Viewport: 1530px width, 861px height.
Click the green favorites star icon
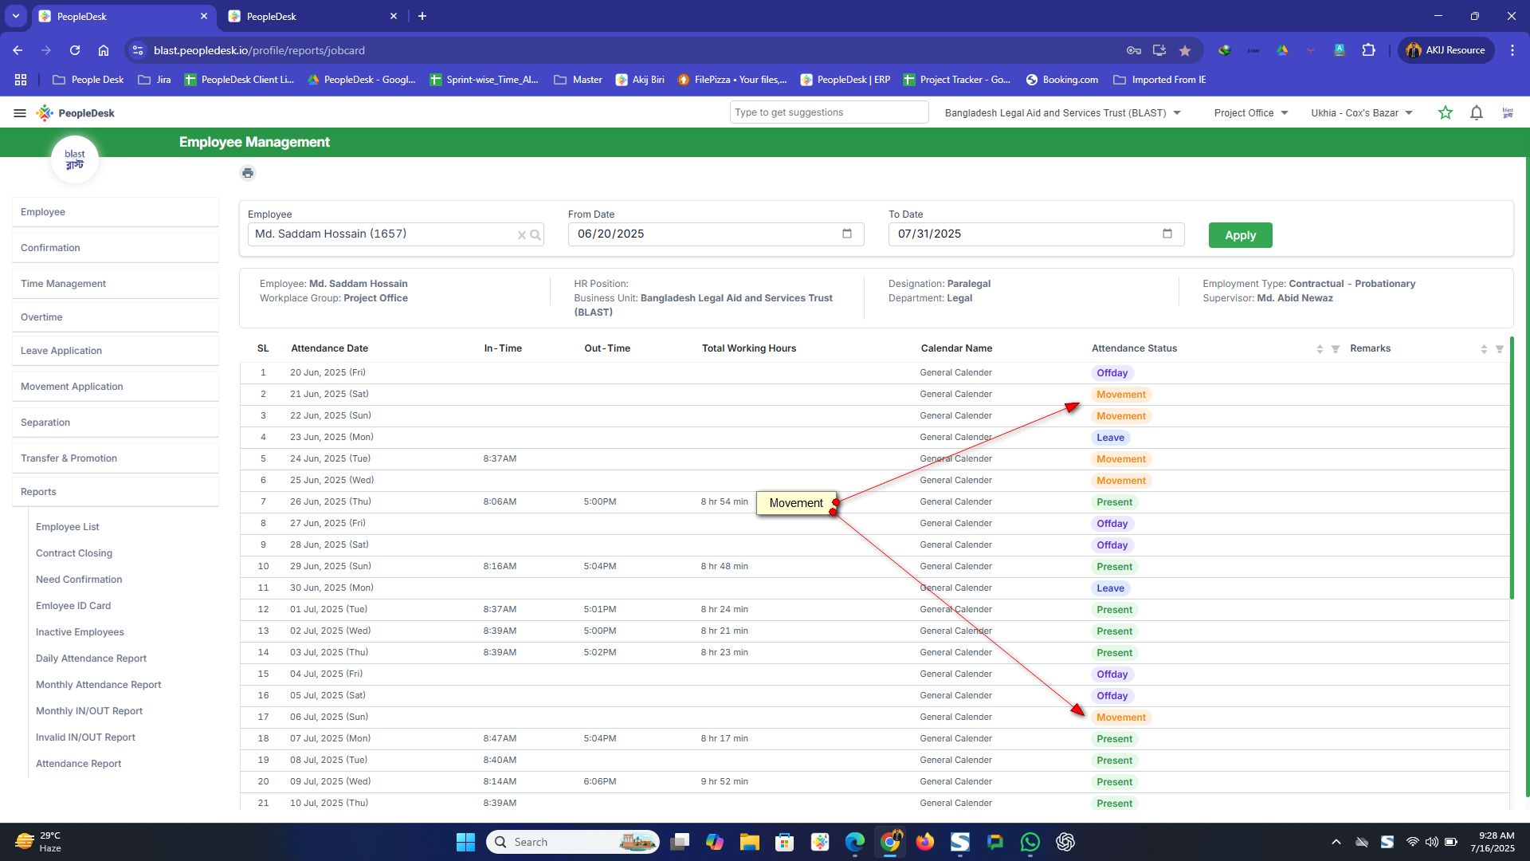click(x=1445, y=113)
